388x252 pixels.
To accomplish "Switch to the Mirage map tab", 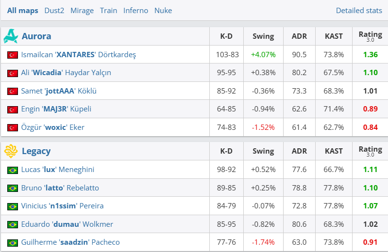I will (82, 10).
